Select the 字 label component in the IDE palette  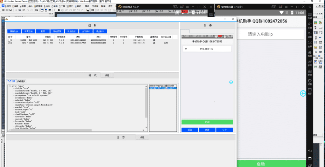(315, 28)
